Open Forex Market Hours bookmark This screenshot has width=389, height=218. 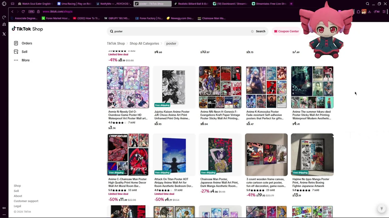tap(56, 18)
